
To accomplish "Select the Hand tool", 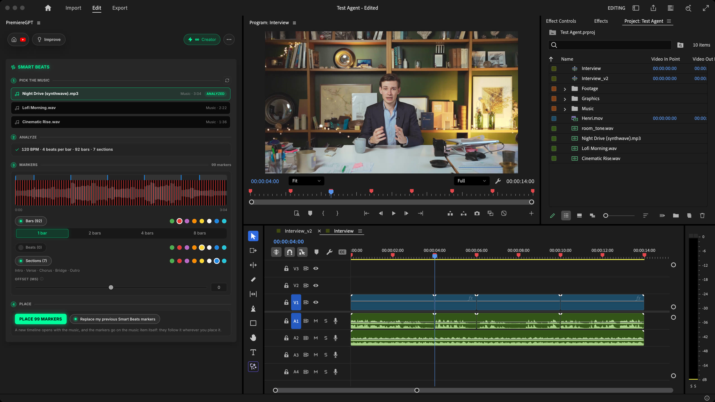I will point(253,338).
